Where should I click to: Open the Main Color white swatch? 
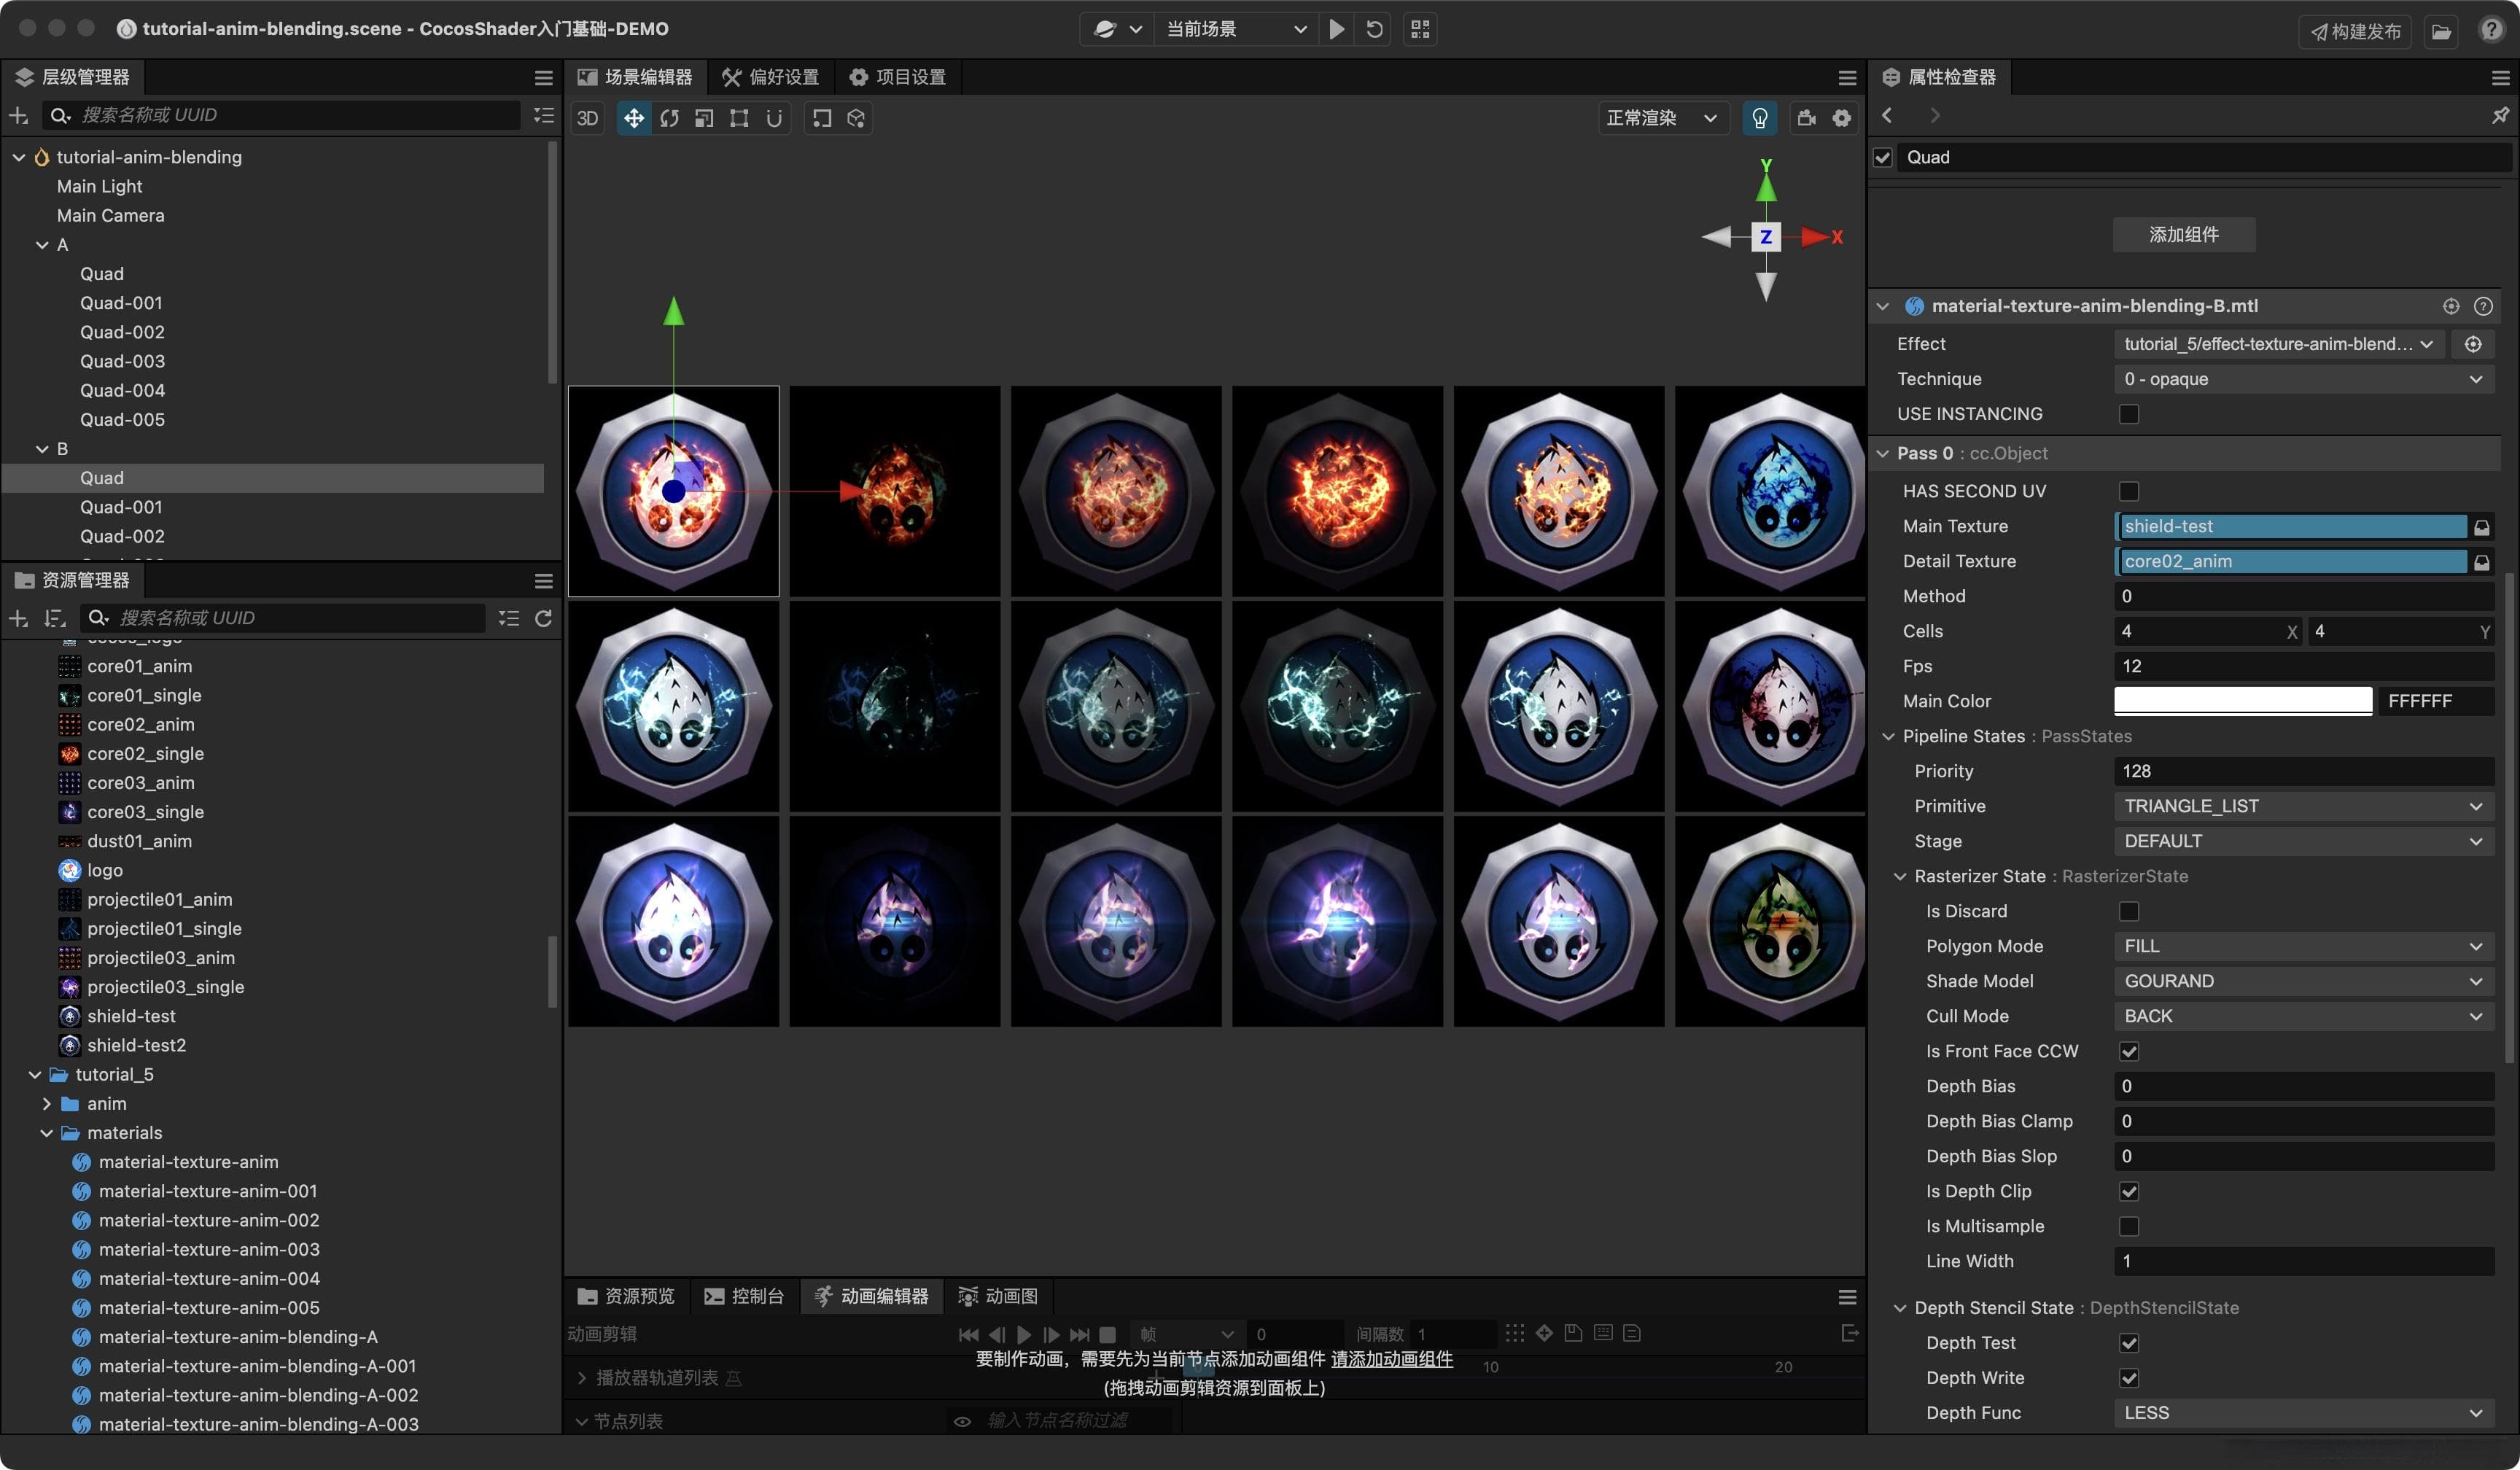point(2243,701)
